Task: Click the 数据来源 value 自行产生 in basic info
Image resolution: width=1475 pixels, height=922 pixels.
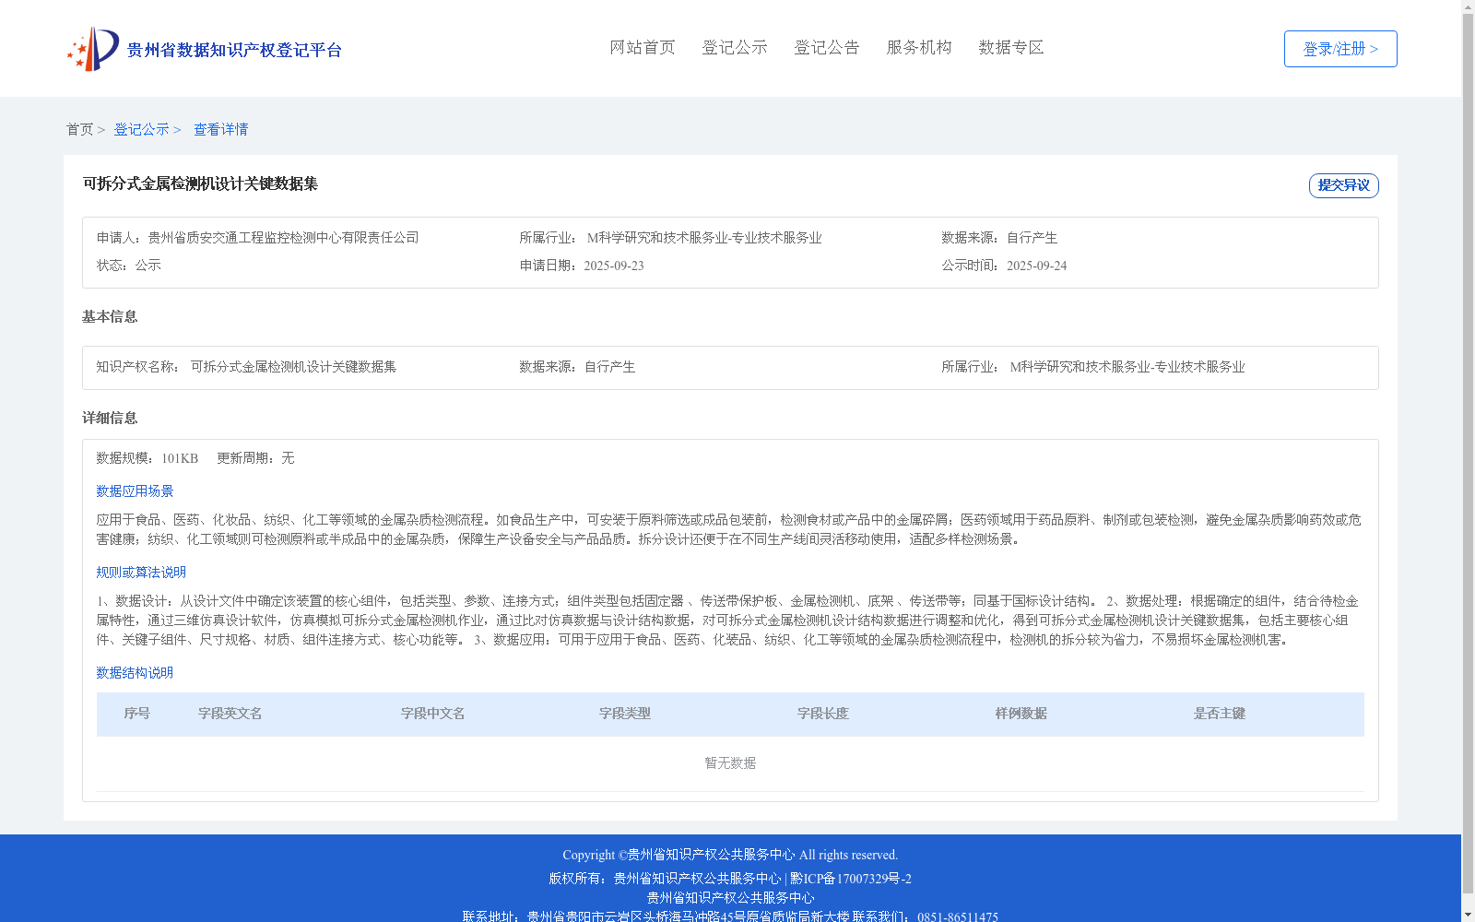Action: pos(610,367)
